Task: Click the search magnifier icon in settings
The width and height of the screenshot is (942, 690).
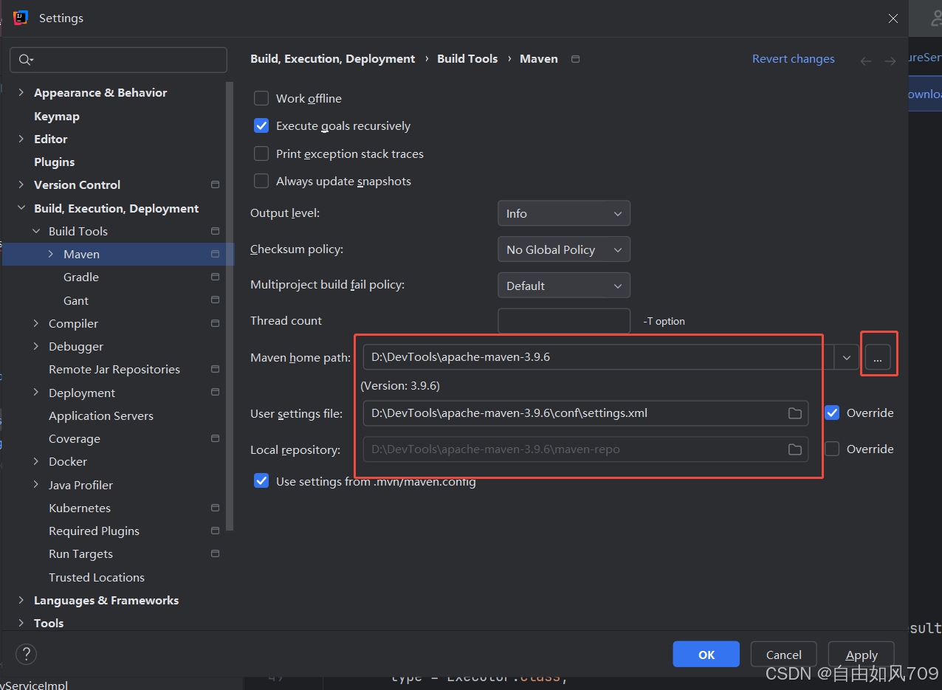Action: click(25, 60)
